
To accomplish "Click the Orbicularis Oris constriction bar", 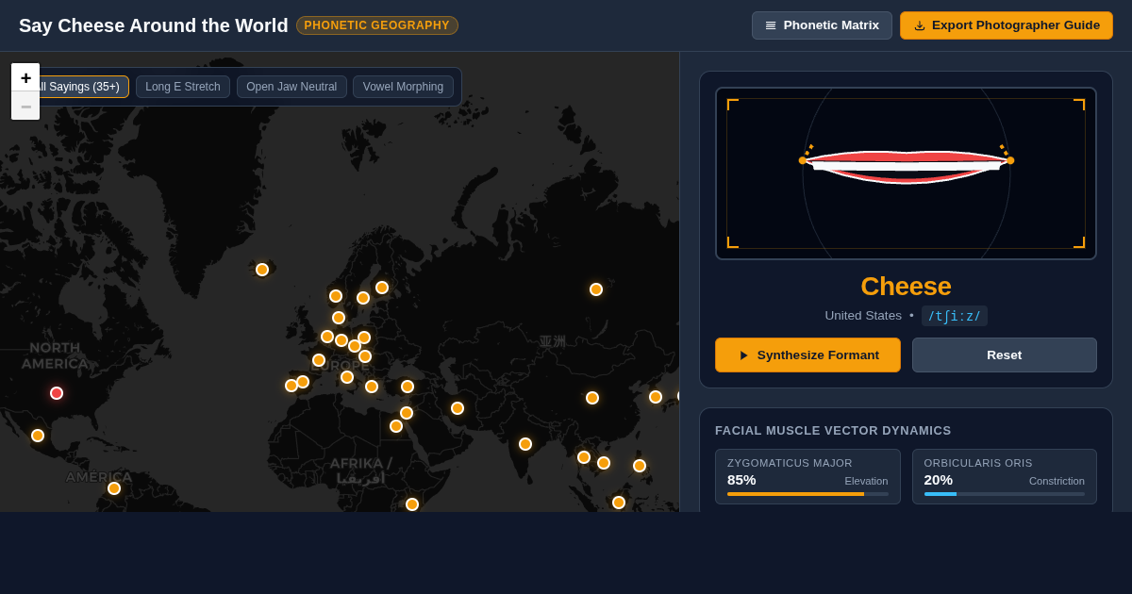I will coord(1005,494).
